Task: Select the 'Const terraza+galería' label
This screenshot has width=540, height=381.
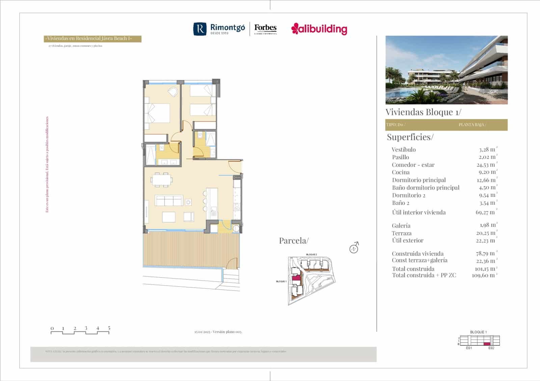Action: tap(420, 260)
